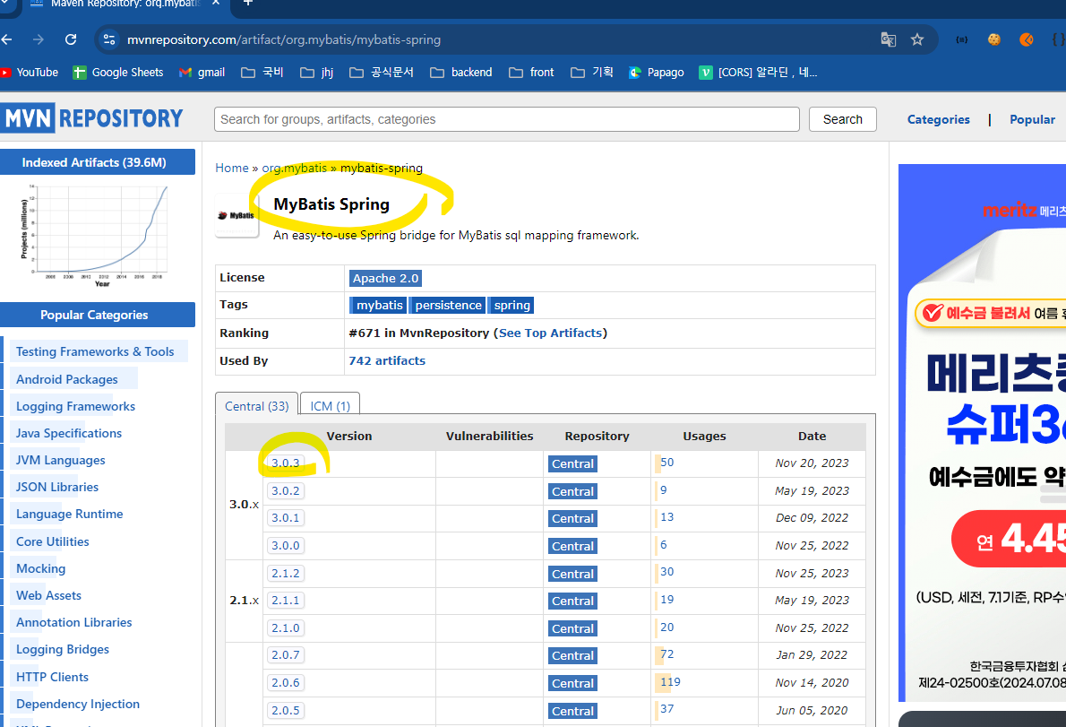
Task: Open See Top Artifacts link
Action: [x=551, y=333]
